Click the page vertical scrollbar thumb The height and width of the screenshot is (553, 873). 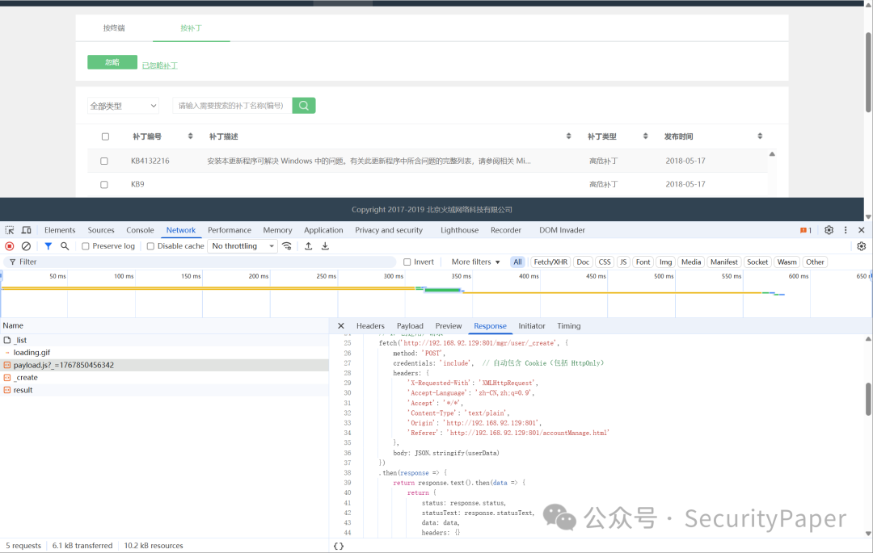tap(868, 72)
